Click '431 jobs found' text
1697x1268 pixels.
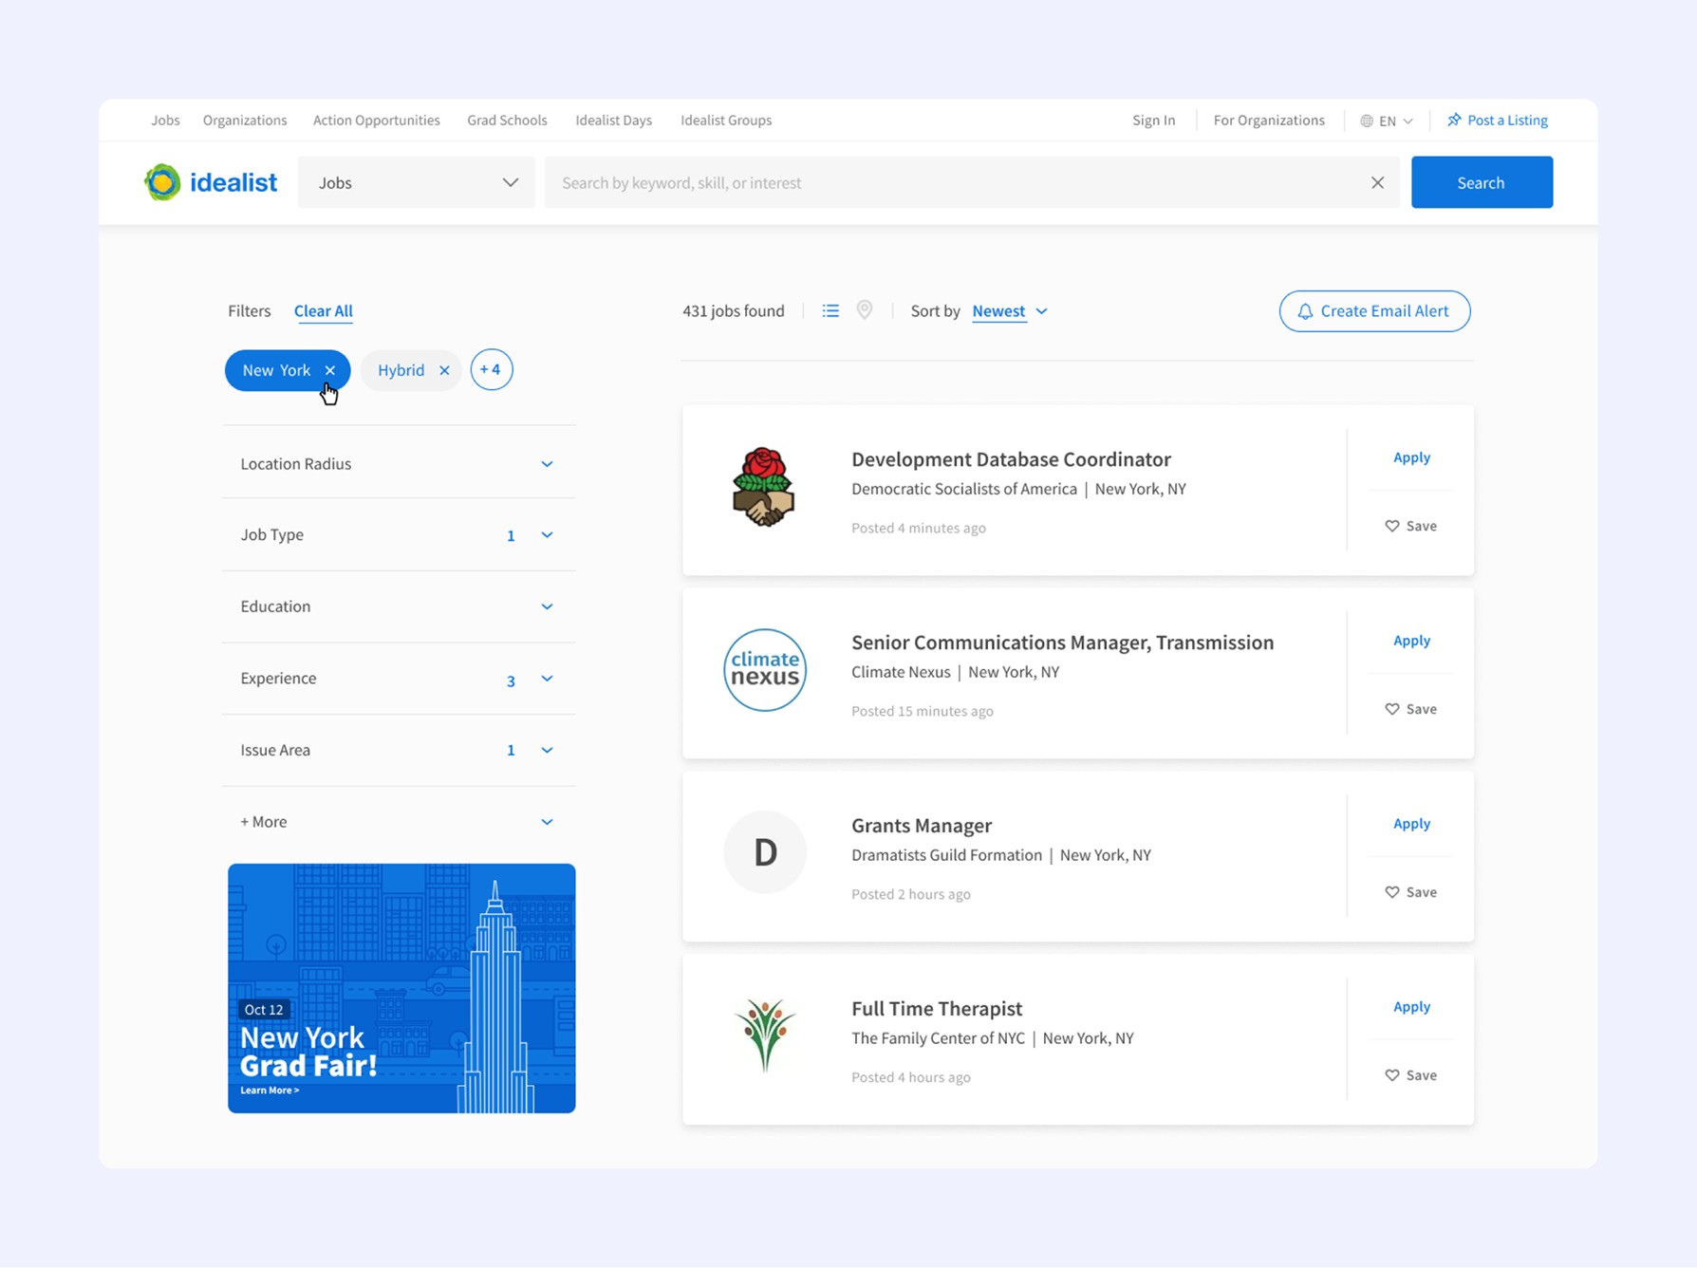734,311
